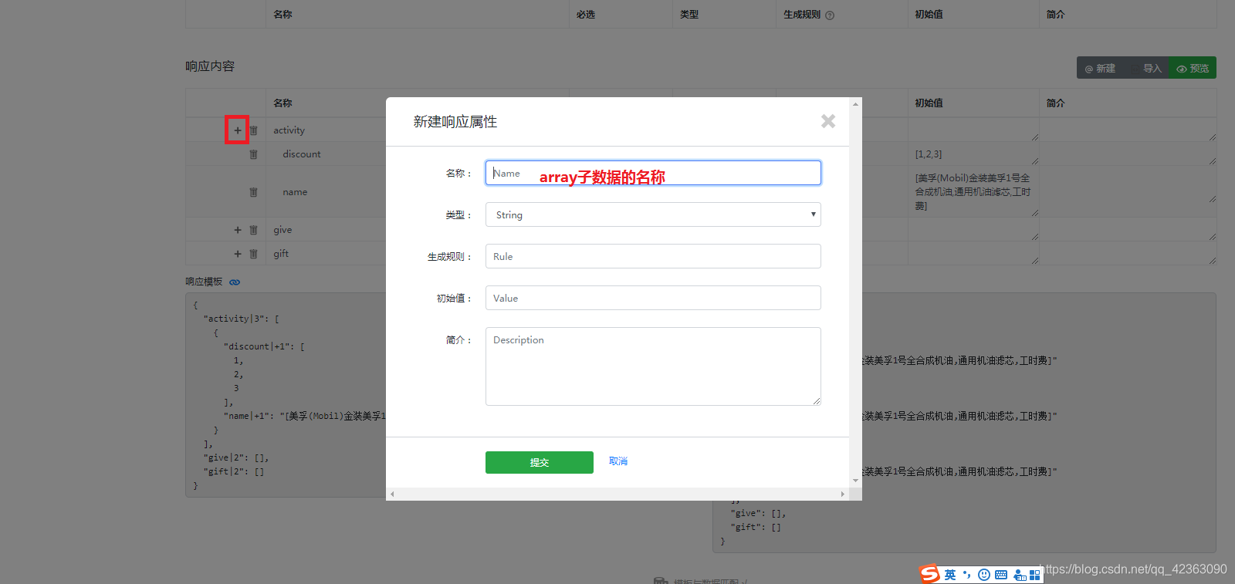This screenshot has width=1235, height=584.
Task: Click the Sogou input method S icon
Action: click(x=929, y=574)
